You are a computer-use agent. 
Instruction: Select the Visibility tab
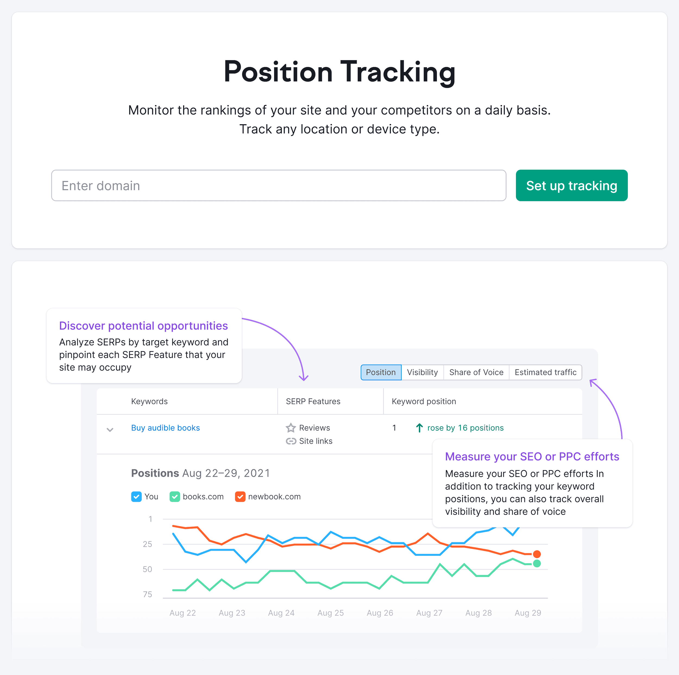422,372
